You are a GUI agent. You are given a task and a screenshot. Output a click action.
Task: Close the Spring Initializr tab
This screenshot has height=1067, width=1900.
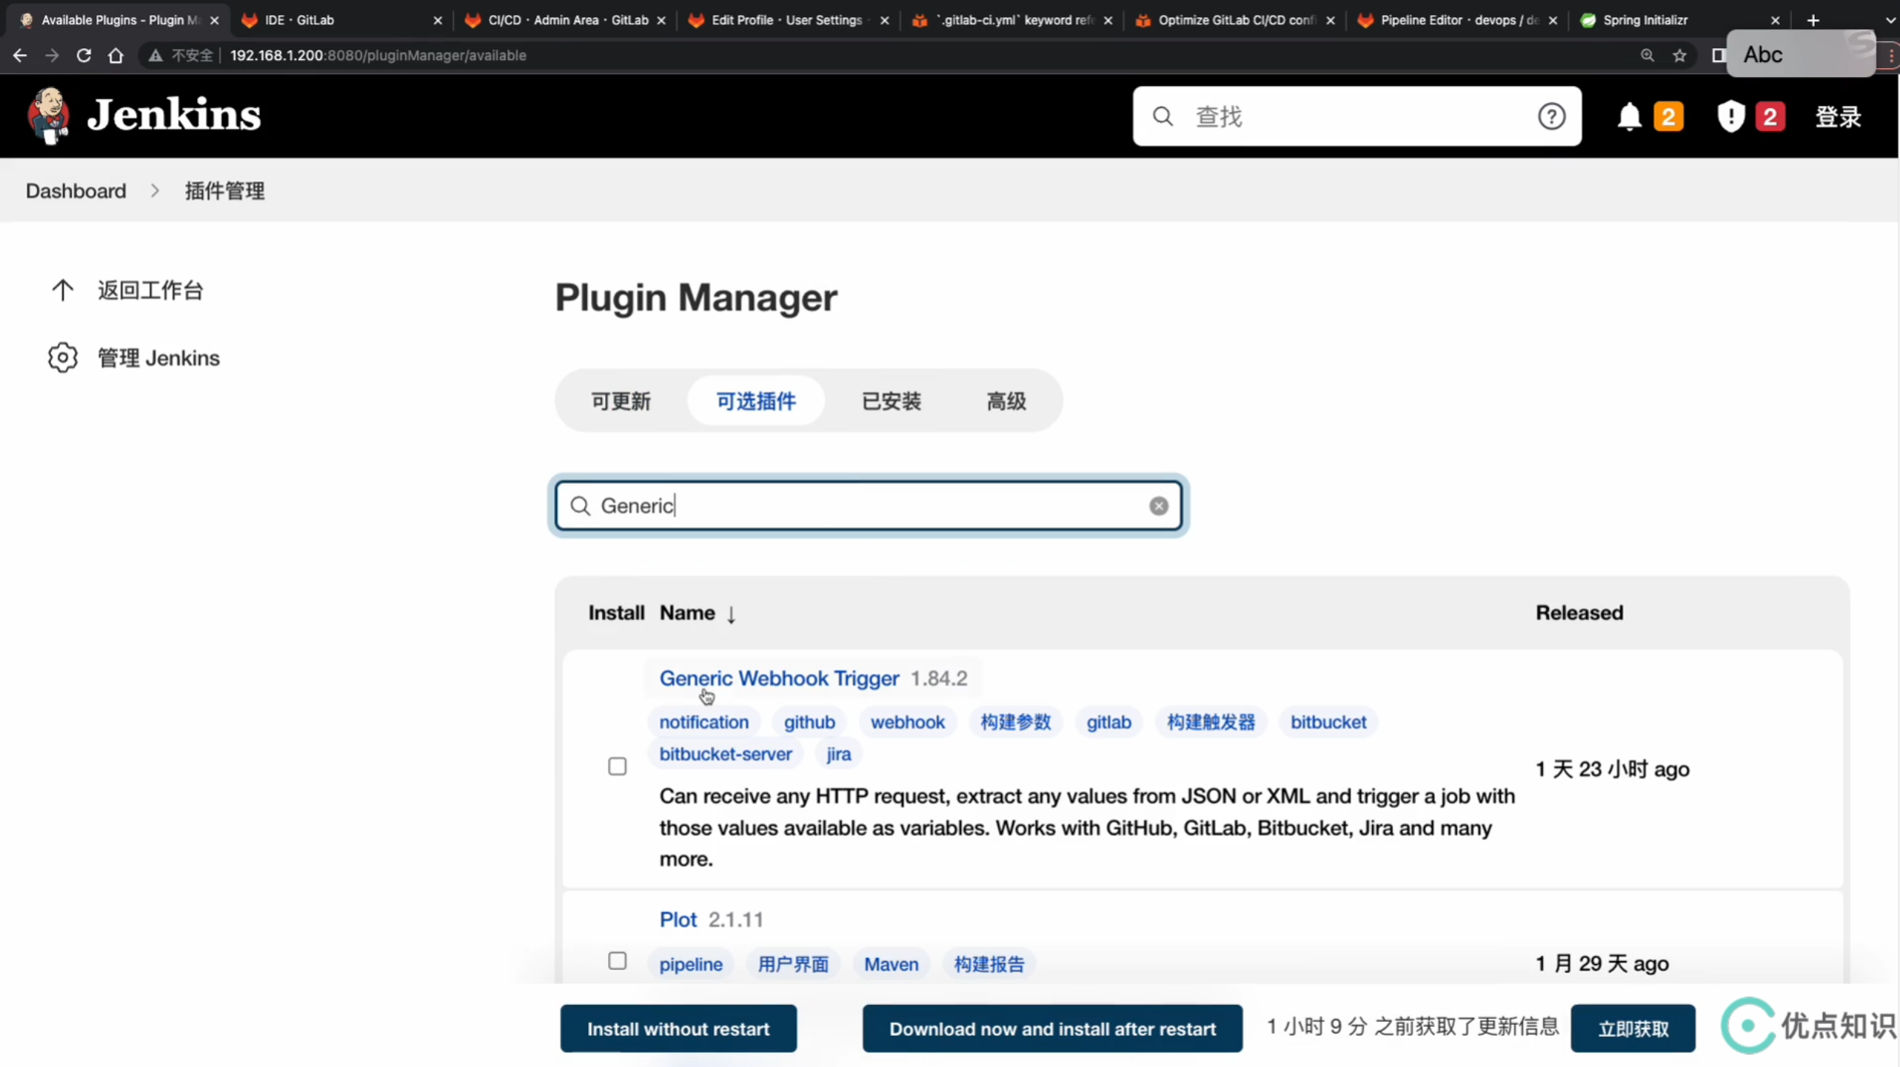point(1775,20)
